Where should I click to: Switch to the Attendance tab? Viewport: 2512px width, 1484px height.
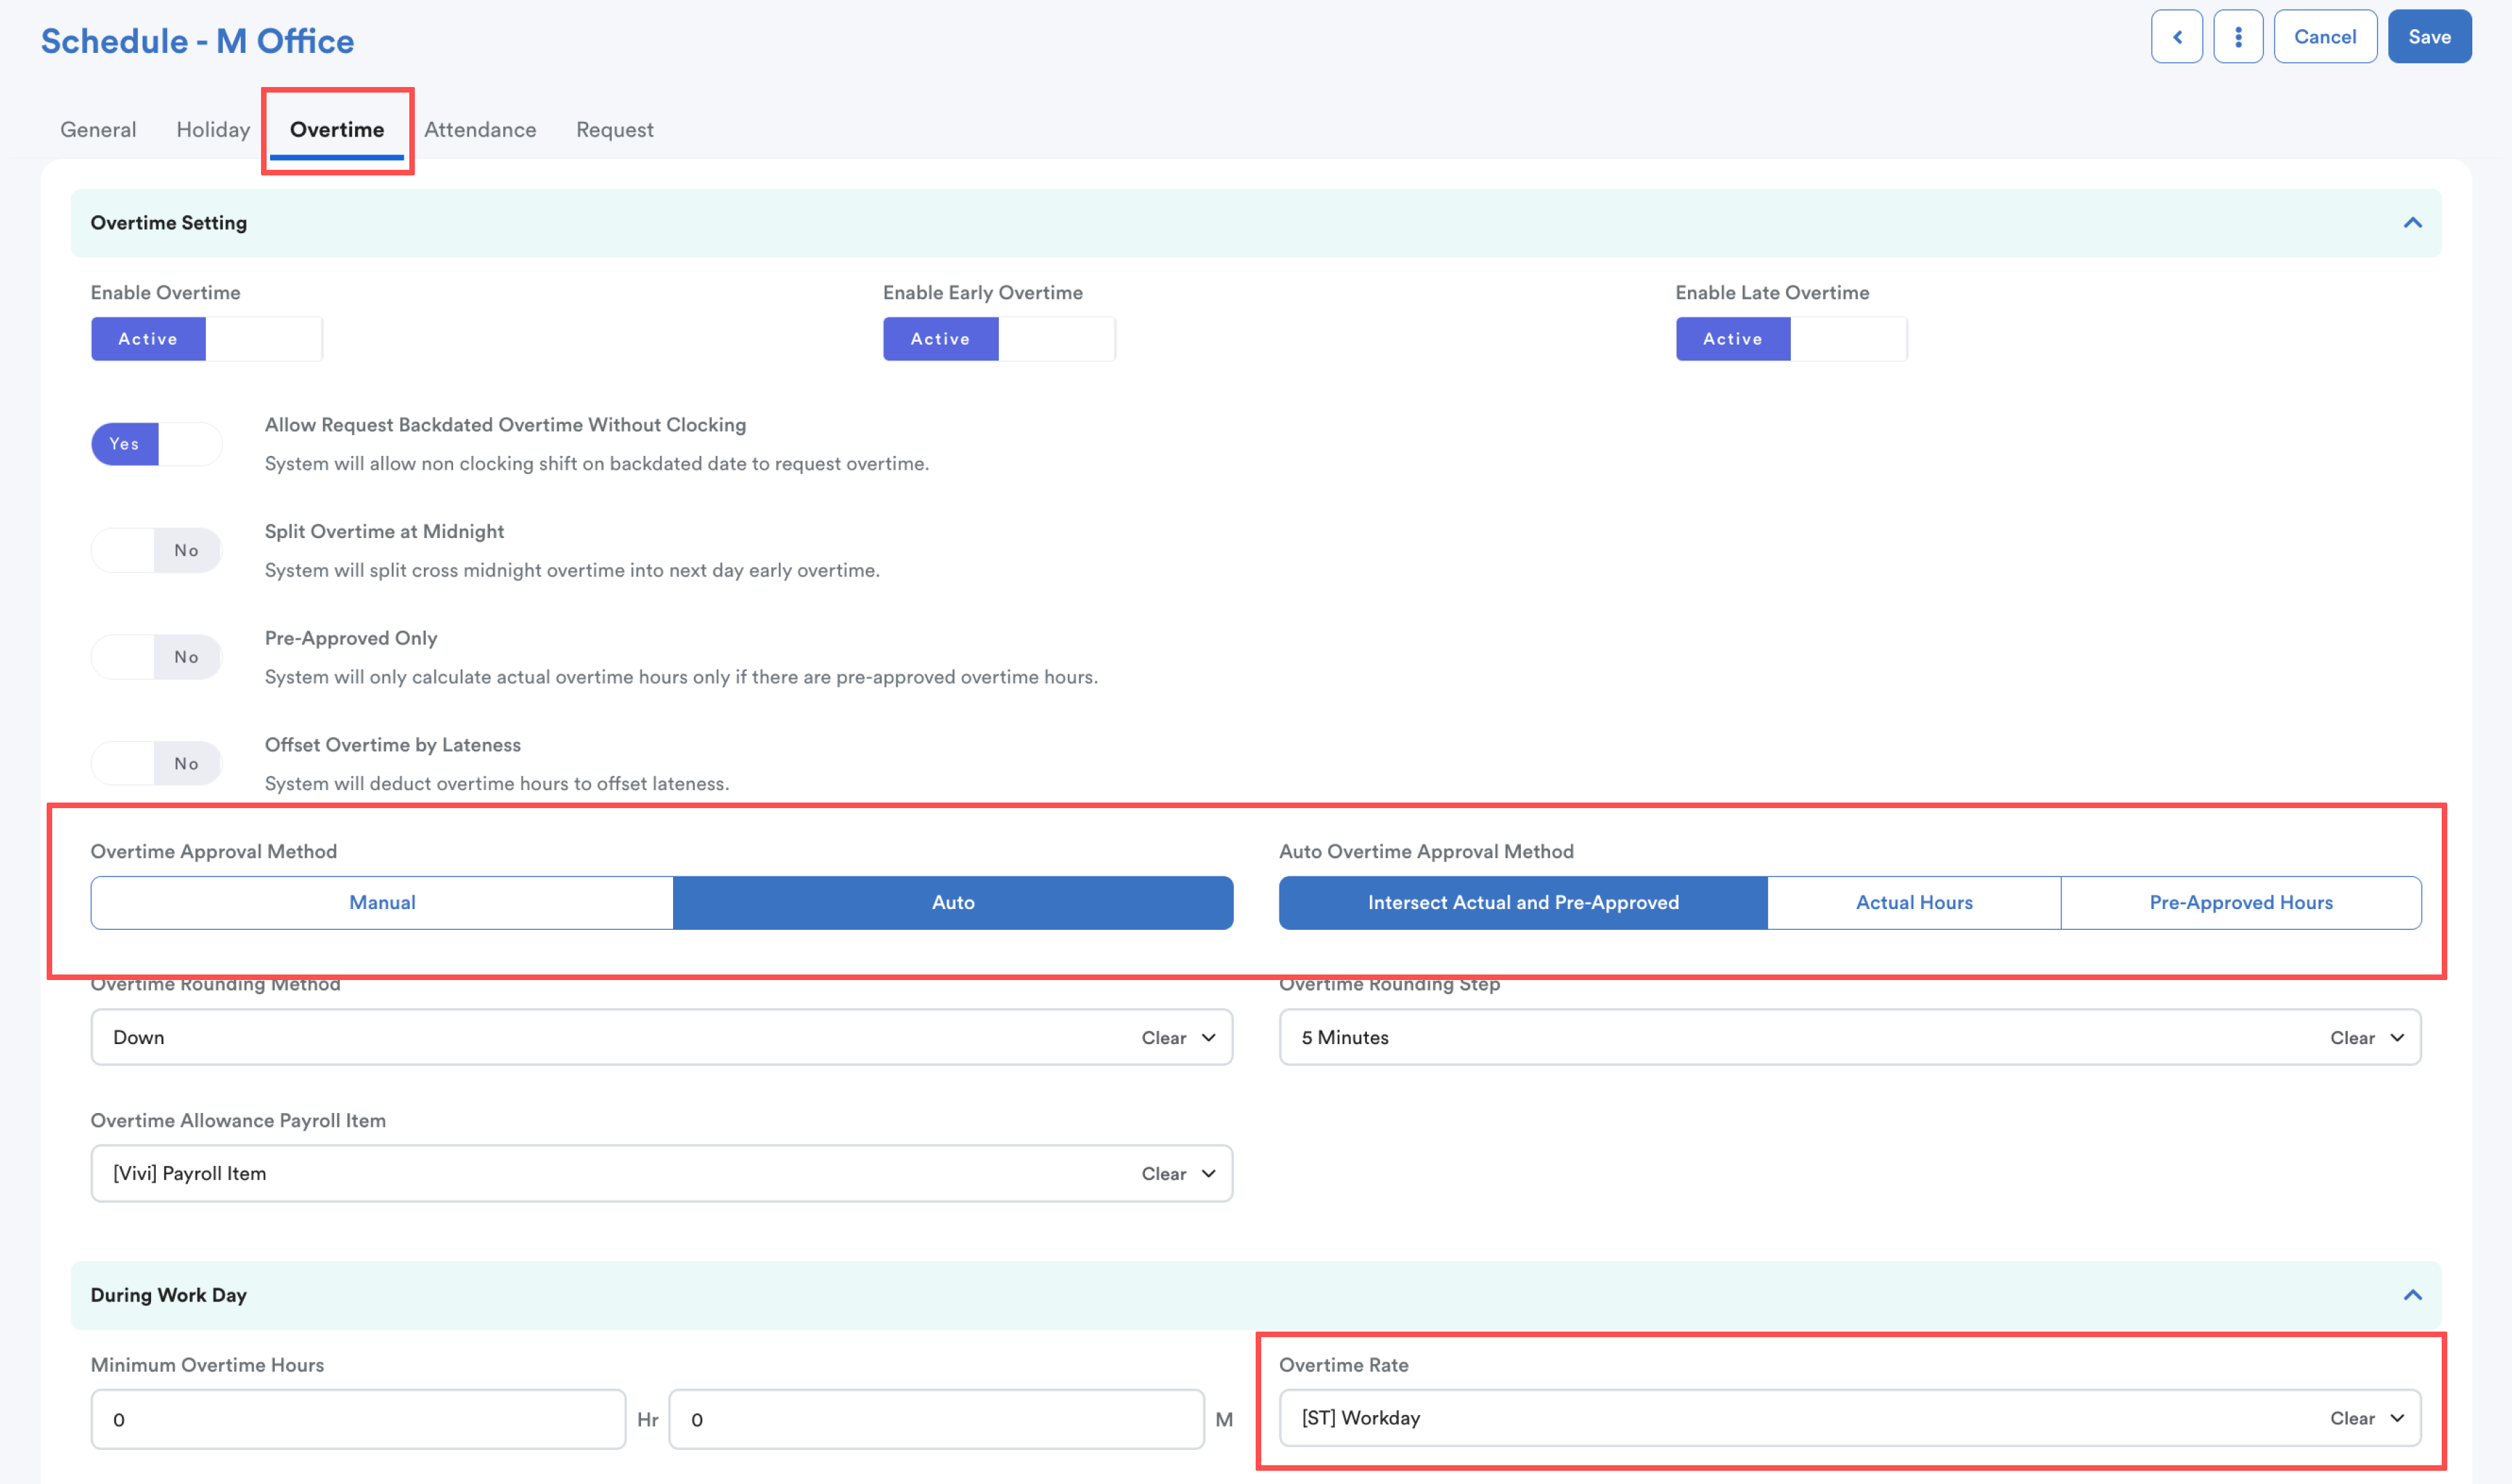tap(480, 130)
